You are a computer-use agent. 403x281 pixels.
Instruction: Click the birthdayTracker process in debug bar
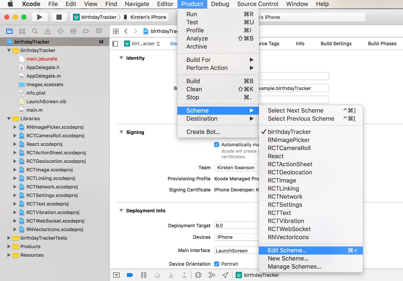click(257, 275)
